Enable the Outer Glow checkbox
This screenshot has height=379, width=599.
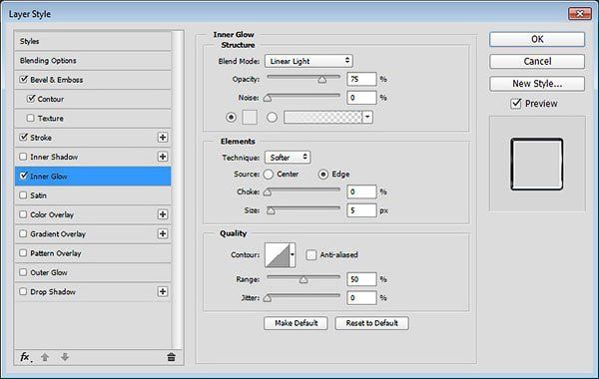coord(23,272)
